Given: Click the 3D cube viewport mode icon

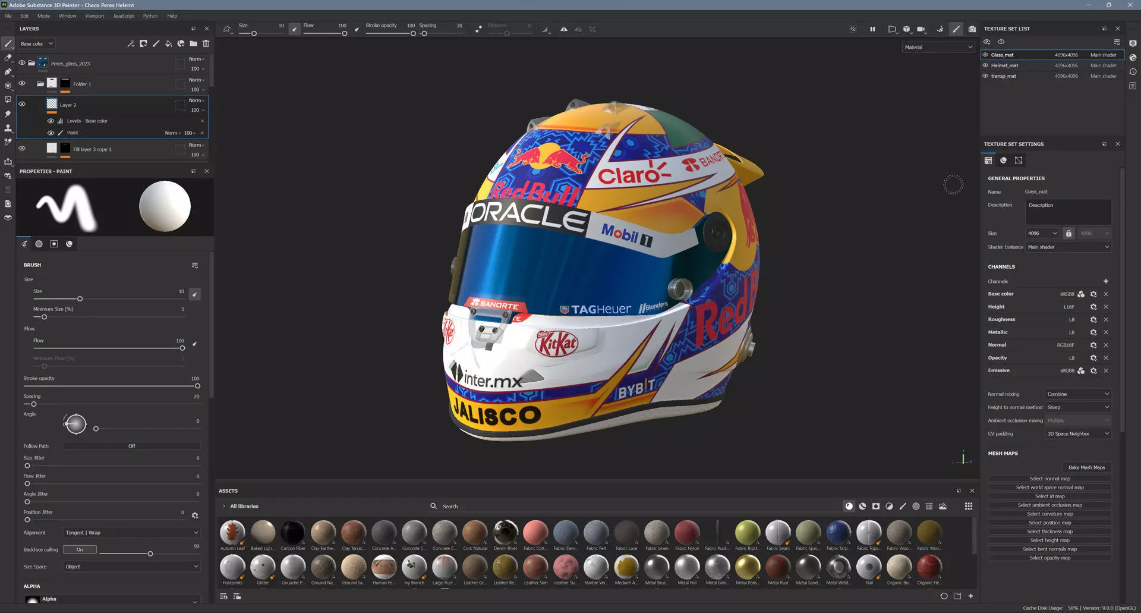Looking at the screenshot, I should 906,29.
